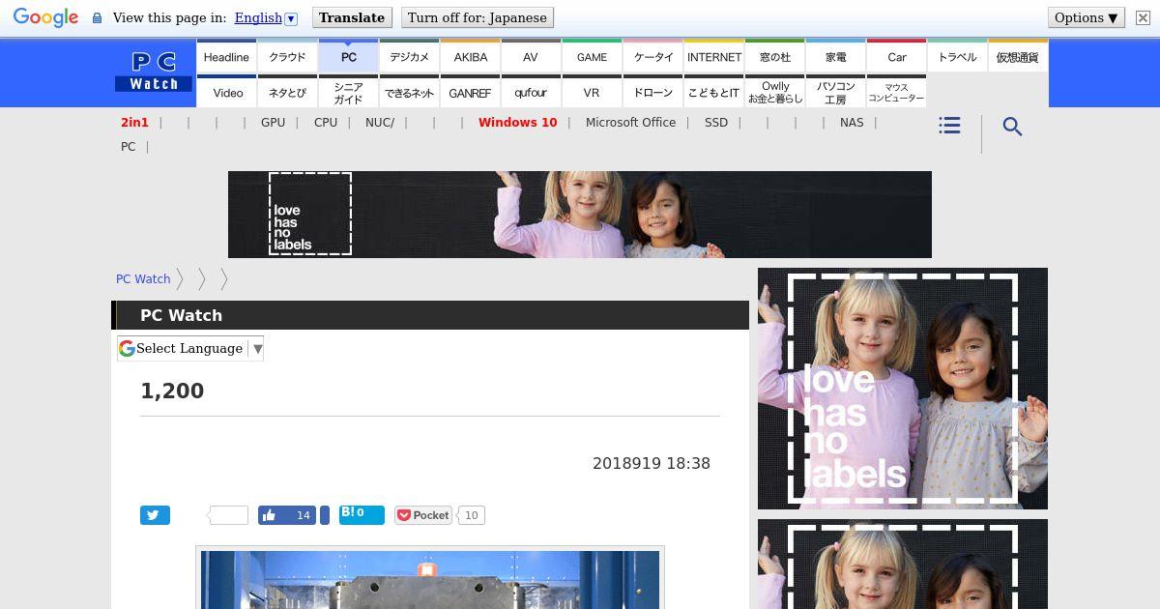
Task: Open the 仮想通貨 tab
Action: (x=1018, y=57)
